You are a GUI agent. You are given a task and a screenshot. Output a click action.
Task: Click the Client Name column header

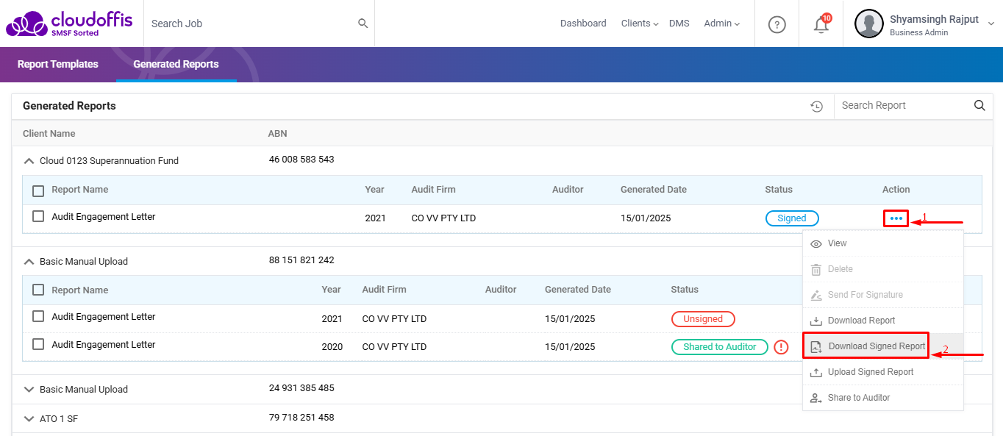click(49, 134)
